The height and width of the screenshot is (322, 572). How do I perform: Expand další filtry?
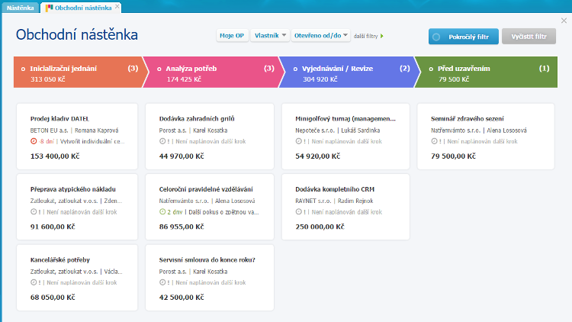pyautogui.click(x=368, y=36)
